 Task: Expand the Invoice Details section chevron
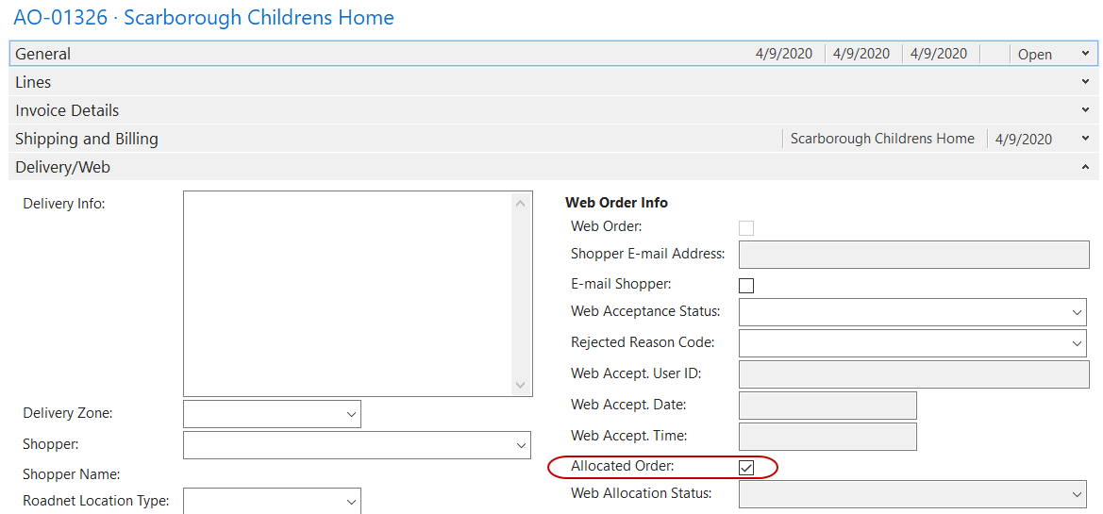click(1085, 110)
